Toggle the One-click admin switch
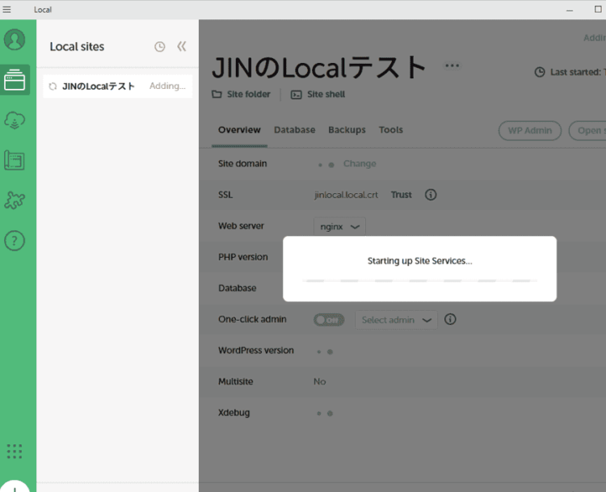The image size is (606, 492). [329, 320]
